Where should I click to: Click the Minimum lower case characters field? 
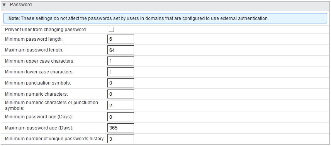point(121,72)
